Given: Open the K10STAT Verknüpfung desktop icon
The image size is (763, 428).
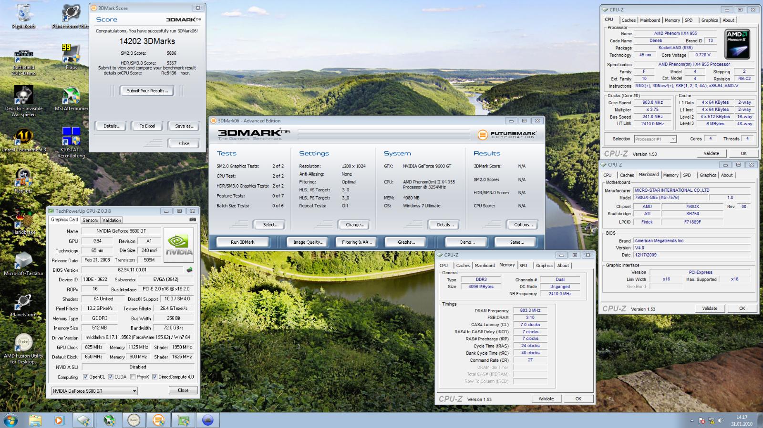Looking at the screenshot, I should (x=71, y=142).
